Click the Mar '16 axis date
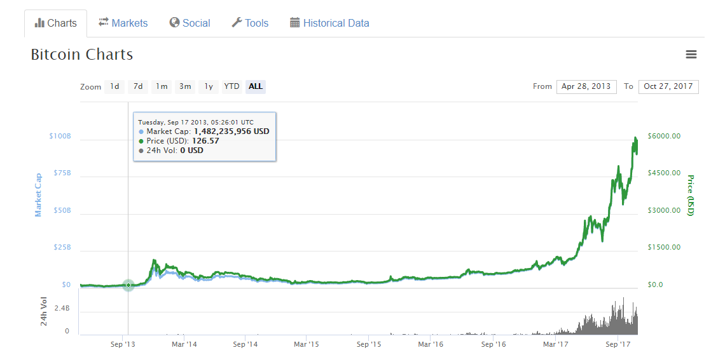 [431, 344]
